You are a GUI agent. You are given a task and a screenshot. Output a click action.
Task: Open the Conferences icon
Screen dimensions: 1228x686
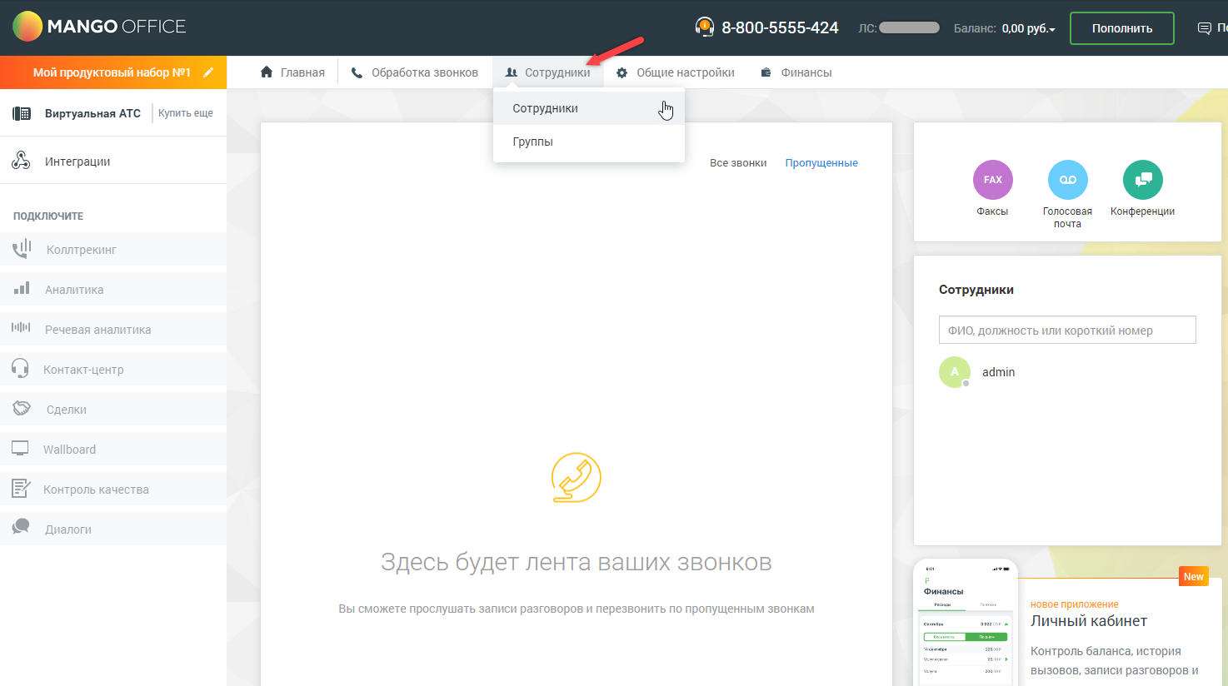[1142, 180]
